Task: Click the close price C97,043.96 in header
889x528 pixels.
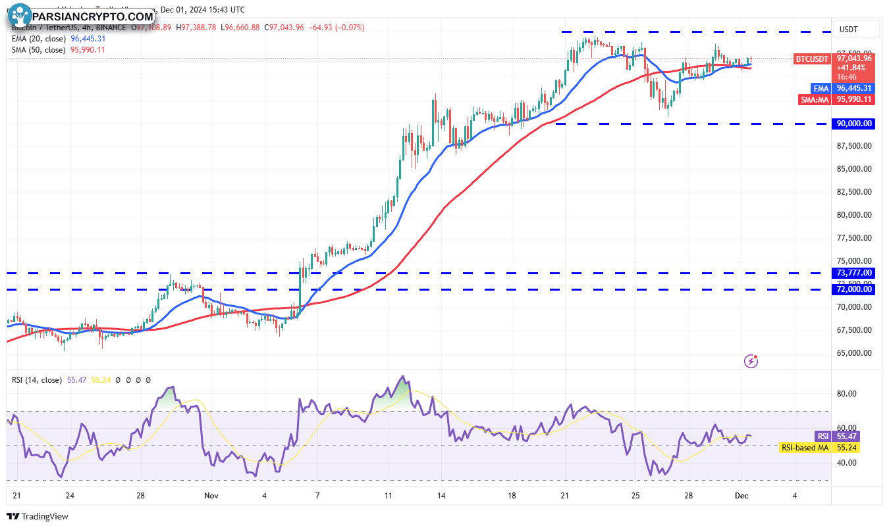Action: (x=283, y=28)
